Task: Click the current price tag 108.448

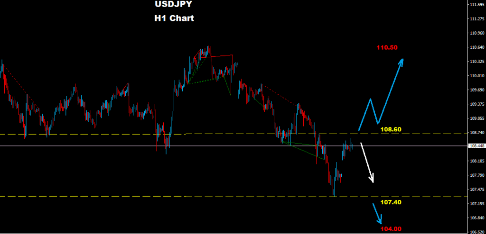Action: (477, 146)
